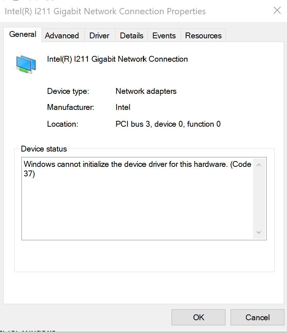287x333 pixels.
Task: Click the PCI bus 3 location value
Action: (x=168, y=124)
